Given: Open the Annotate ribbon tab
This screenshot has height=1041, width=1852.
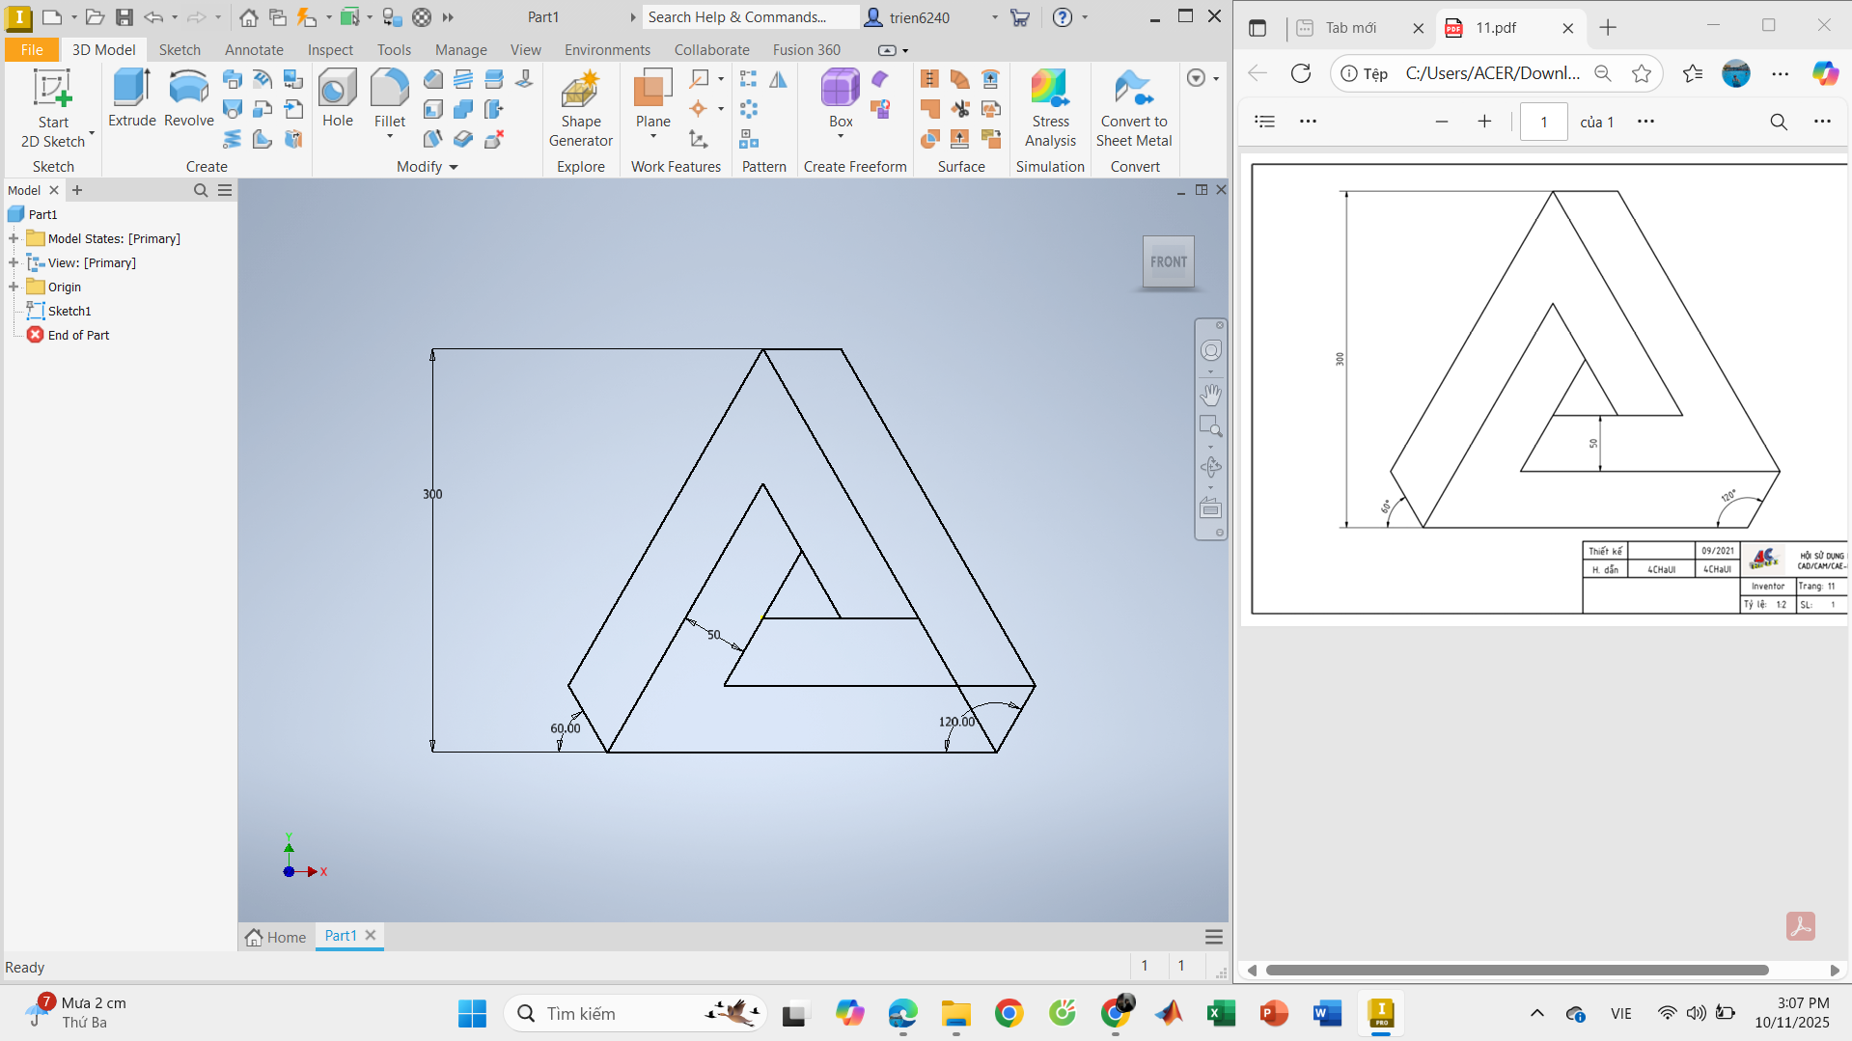Looking at the screenshot, I should 254,49.
